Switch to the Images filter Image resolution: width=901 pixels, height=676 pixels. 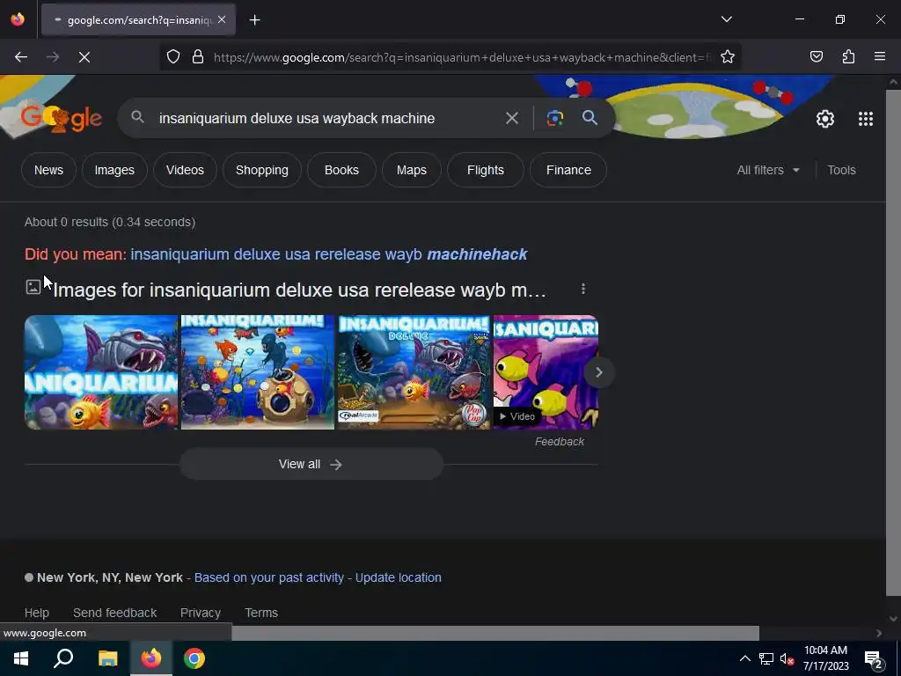[114, 170]
